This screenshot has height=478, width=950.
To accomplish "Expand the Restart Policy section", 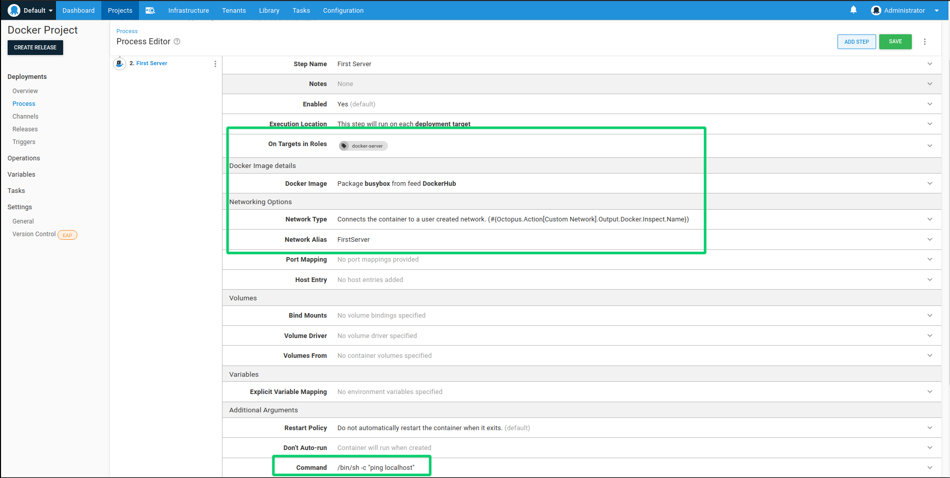I will coord(930,428).
